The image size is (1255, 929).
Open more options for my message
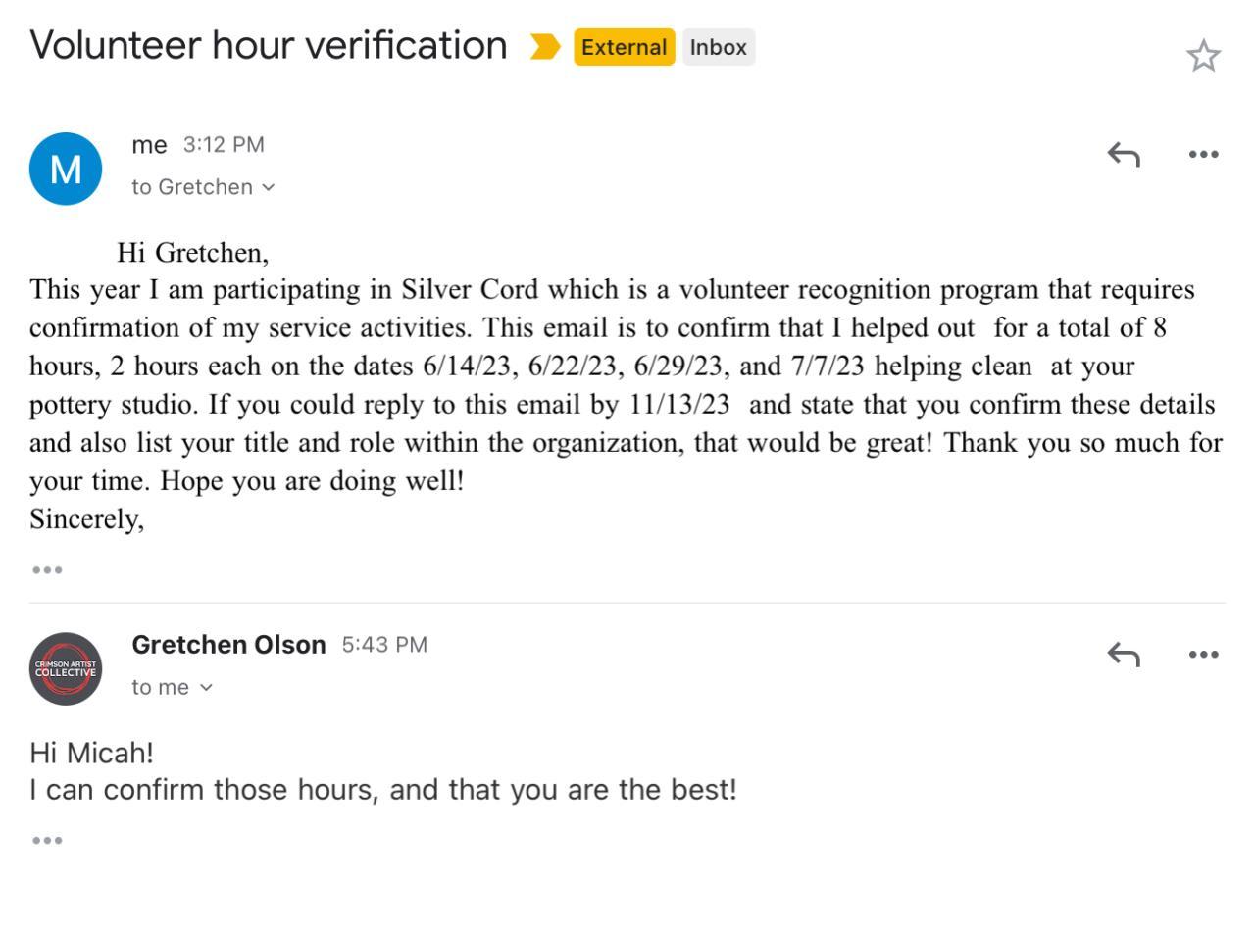[x=1203, y=154]
